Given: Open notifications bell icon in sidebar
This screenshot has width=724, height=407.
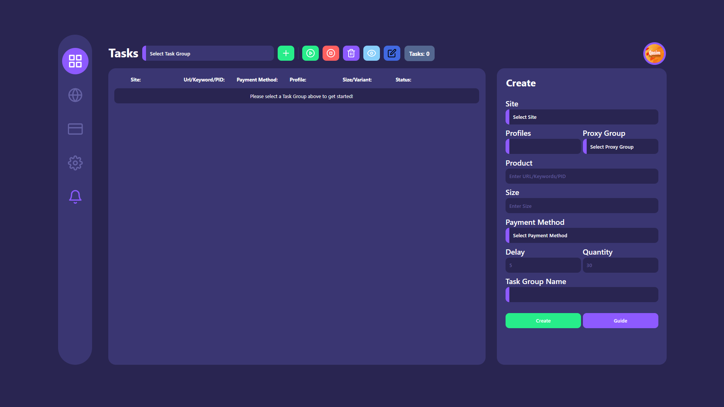Looking at the screenshot, I should [75, 197].
